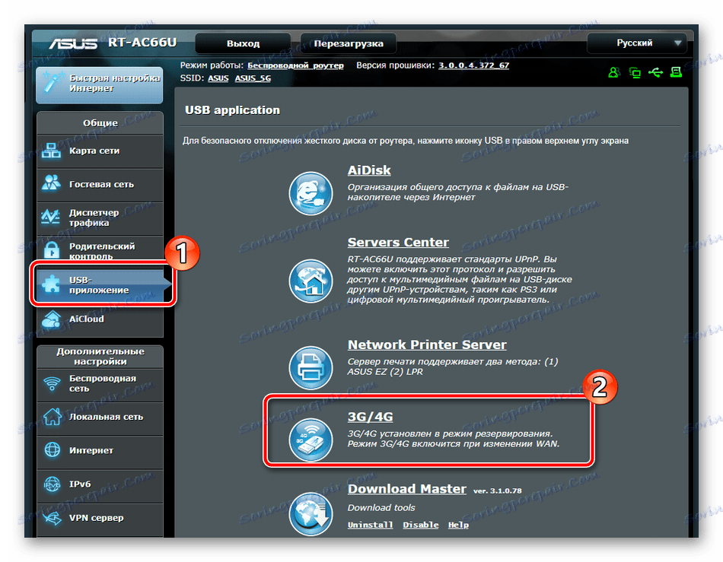
Task: Open the AiDisk title link
Action: coord(369,170)
